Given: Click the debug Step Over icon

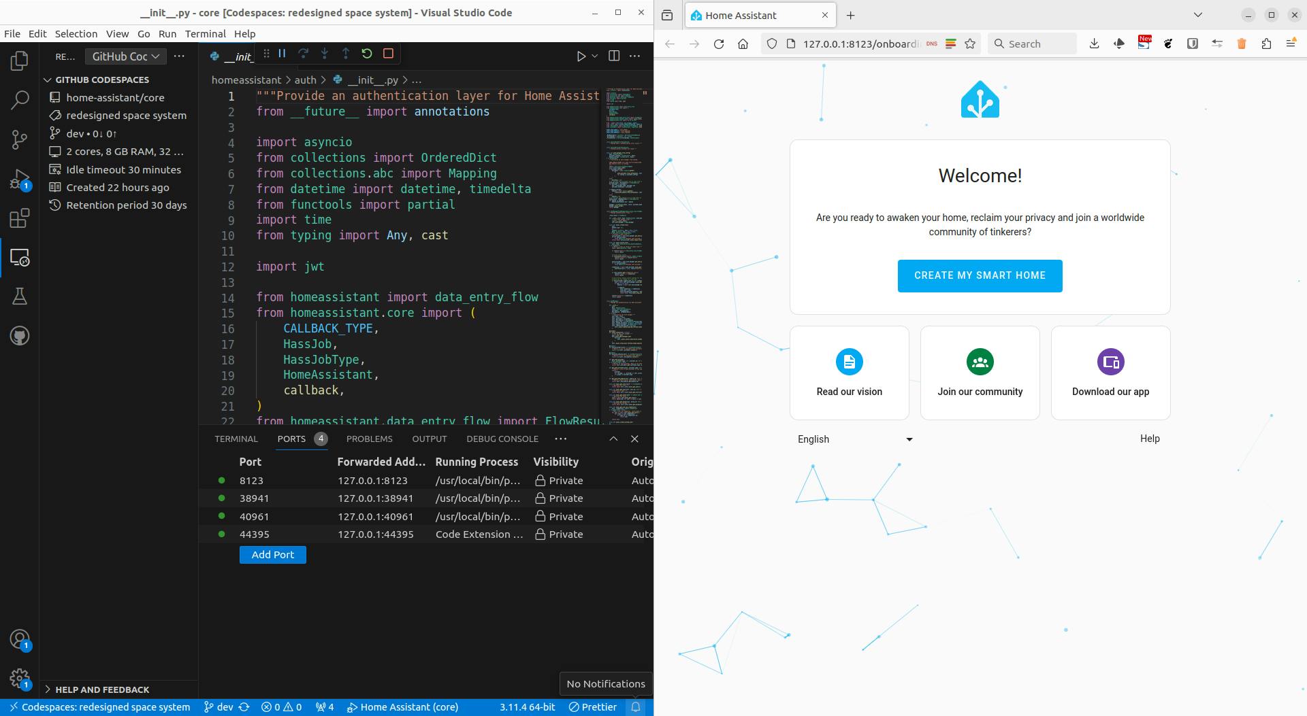Looking at the screenshot, I should click(303, 53).
